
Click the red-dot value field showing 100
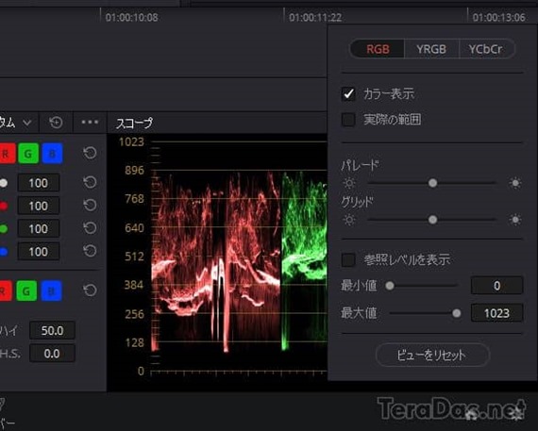click(x=39, y=206)
